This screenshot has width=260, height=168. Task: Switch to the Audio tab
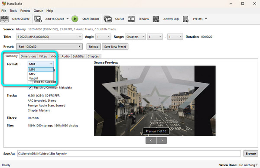pos(65,56)
